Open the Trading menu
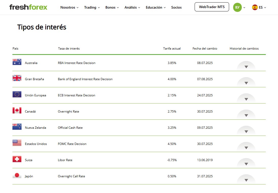The height and width of the screenshot is (193, 278). click(92, 7)
